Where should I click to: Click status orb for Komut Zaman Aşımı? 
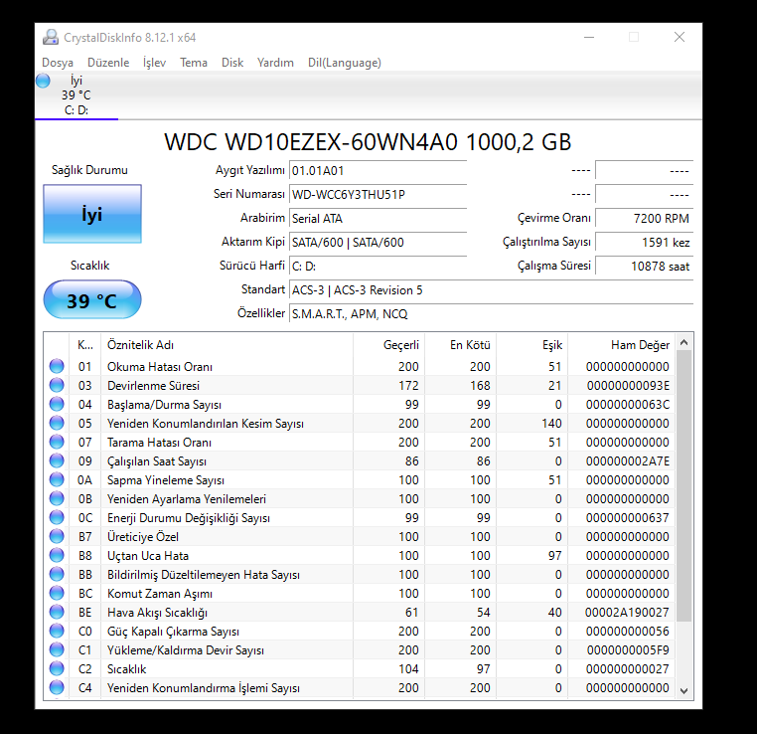point(57,593)
